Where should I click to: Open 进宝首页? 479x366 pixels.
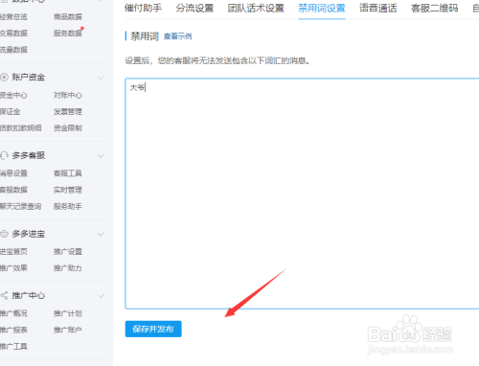13,252
